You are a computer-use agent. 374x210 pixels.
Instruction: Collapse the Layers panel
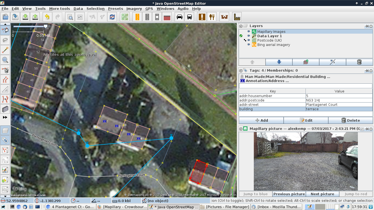[241, 26]
